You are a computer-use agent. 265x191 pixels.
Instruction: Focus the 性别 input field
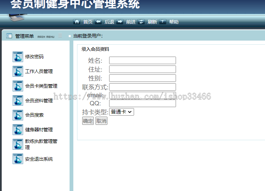(143, 78)
